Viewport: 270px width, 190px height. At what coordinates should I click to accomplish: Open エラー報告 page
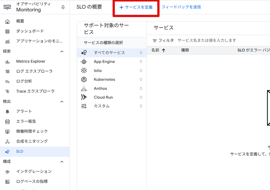35,121
